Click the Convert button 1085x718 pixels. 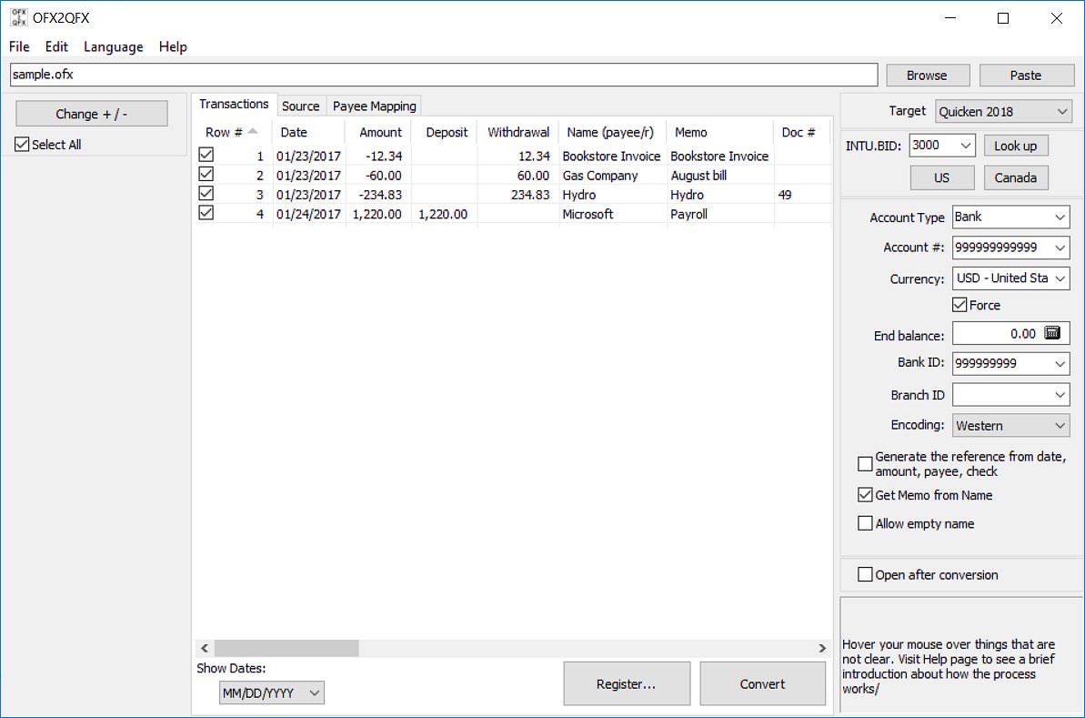(762, 683)
